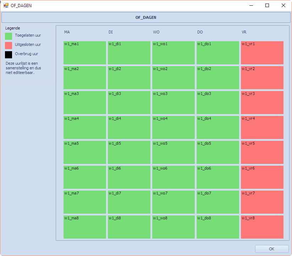Click the DI column header
This screenshot has width=292, height=256.
click(111, 32)
